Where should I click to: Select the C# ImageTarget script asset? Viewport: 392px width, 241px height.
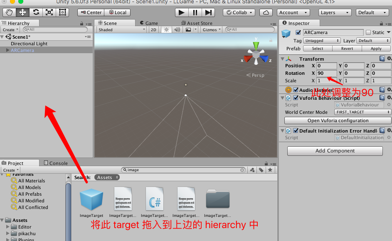point(155,199)
